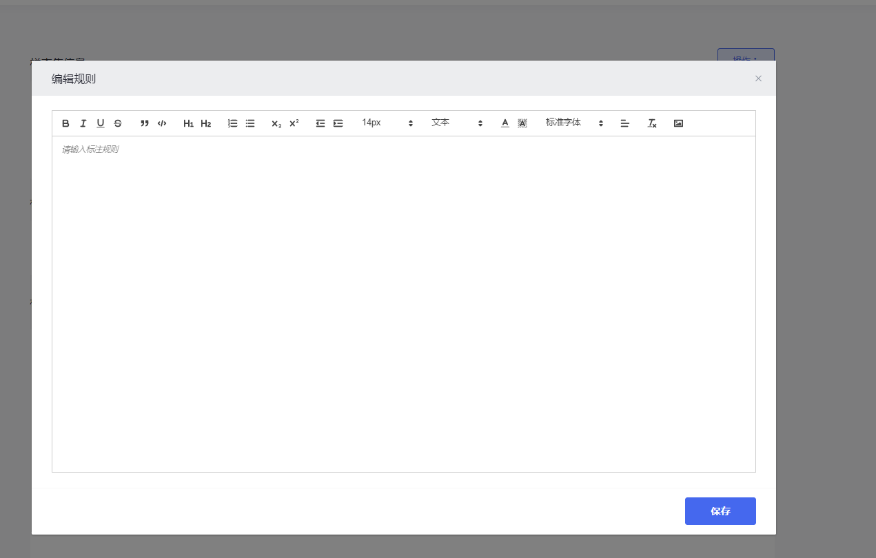Toggle underline formatting
Image resolution: width=876 pixels, height=558 pixels.
(x=101, y=123)
